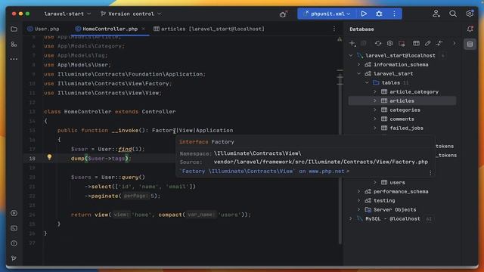
Task: Expand comments table
Action: pyautogui.click(x=375, y=119)
